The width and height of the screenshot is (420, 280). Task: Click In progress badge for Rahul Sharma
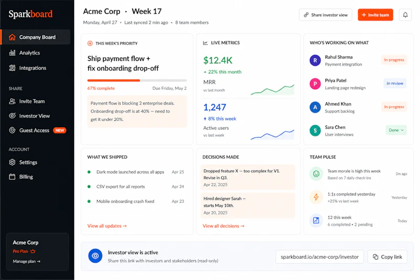(x=394, y=60)
